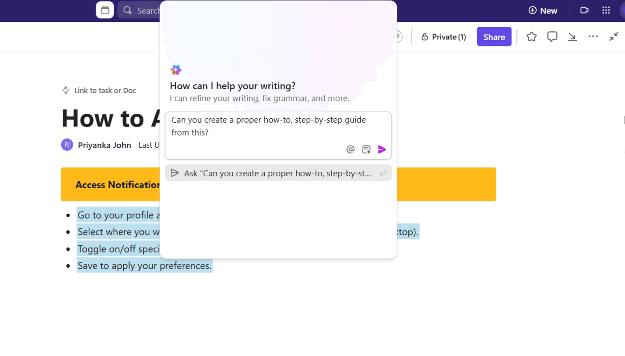This screenshot has width=625, height=356.
Task: Open AI prompt templates with the sparkle icon
Action: coord(366,149)
